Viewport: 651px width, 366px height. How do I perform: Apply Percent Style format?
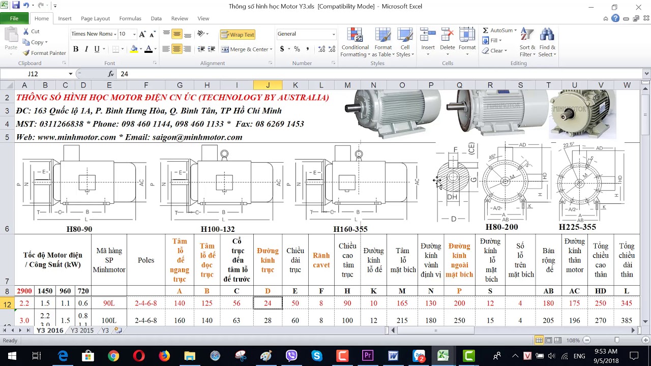tap(297, 49)
